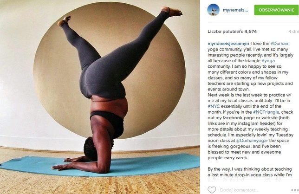The height and width of the screenshot is (194, 299).
Task: Open the mynameis... username at top
Action: point(235,10)
